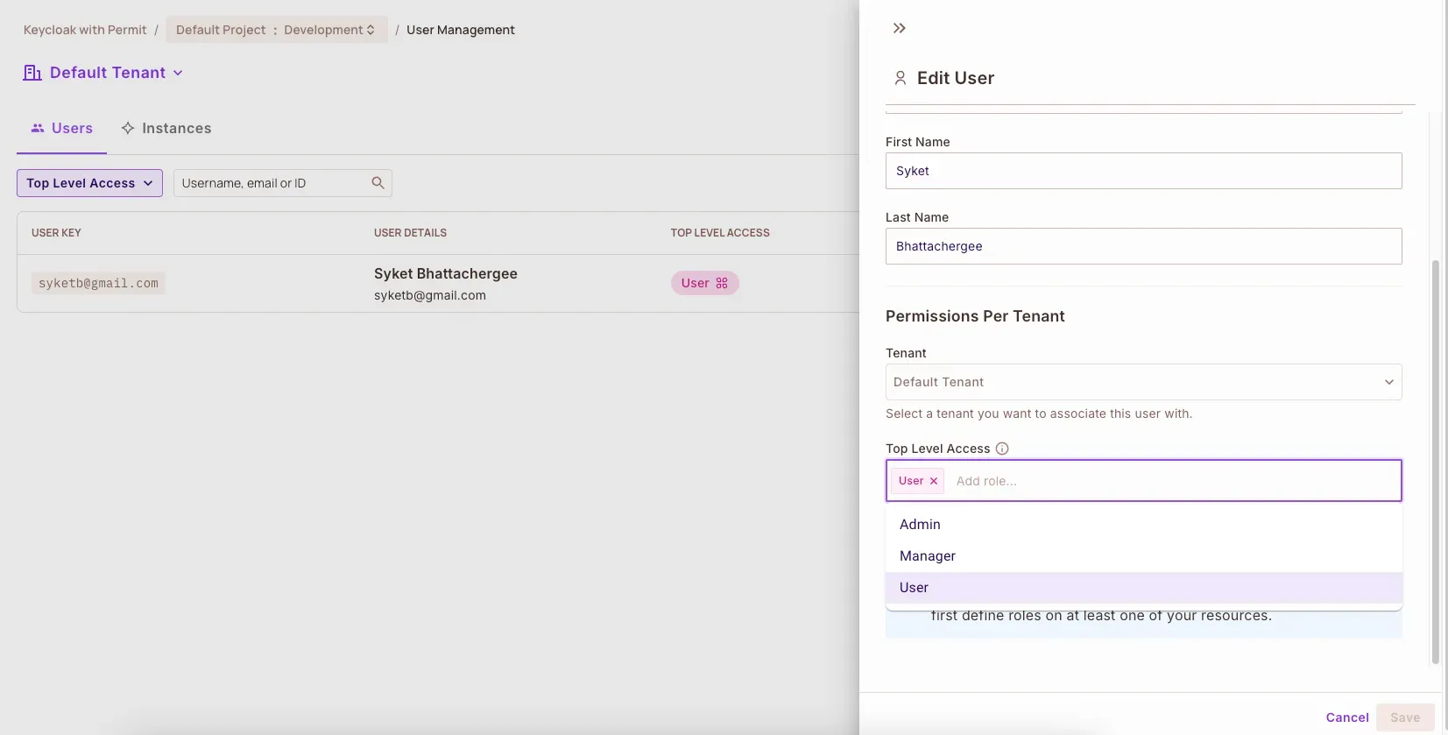Click the User role badge in table

pos(704,283)
